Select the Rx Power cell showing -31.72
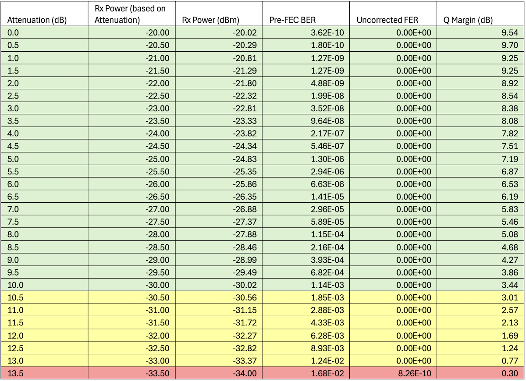This screenshot has height=381, width=526. [x=219, y=323]
